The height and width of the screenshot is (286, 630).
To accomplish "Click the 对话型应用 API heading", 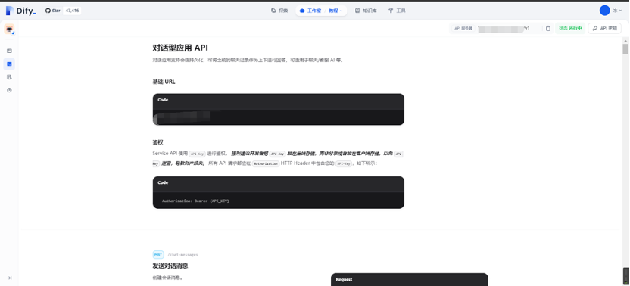I will (180, 48).
